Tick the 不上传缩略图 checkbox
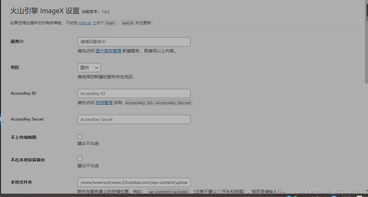The height and width of the screenshot is (197, 368). (80, 136)
